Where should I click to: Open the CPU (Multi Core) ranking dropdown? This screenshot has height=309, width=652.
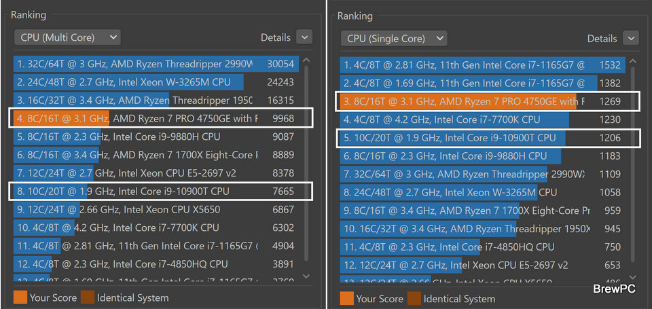[67, 37]
